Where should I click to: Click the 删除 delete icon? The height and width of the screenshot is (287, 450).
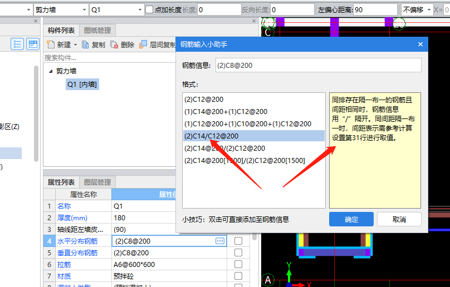[x=114, y=44]
